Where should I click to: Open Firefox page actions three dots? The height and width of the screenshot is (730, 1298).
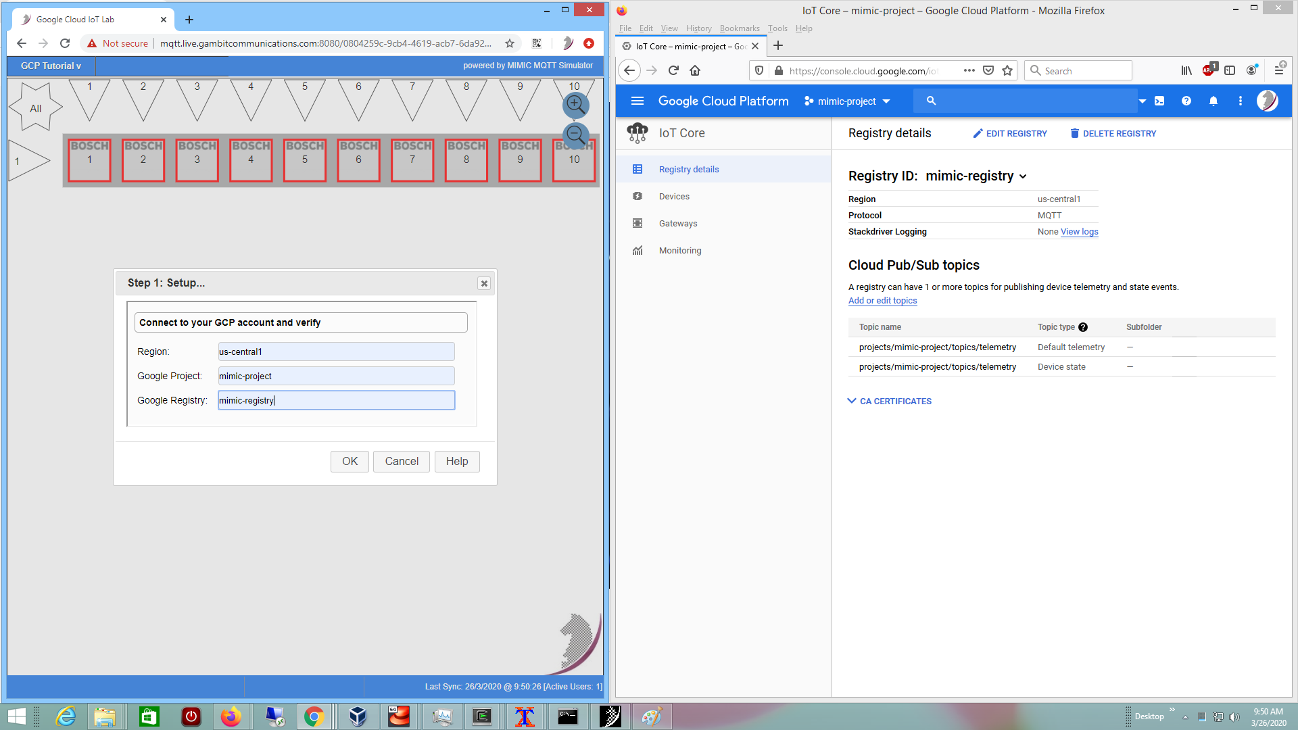[x=969, y=70]
